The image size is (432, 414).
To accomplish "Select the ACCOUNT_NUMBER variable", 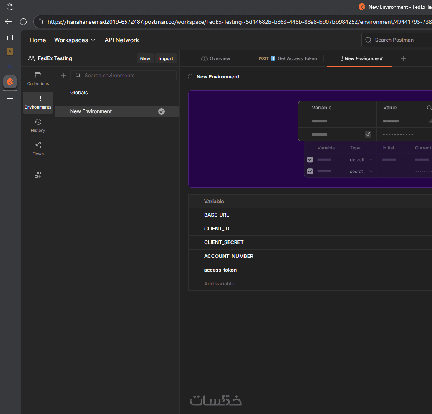I will [x=229, y=256].
